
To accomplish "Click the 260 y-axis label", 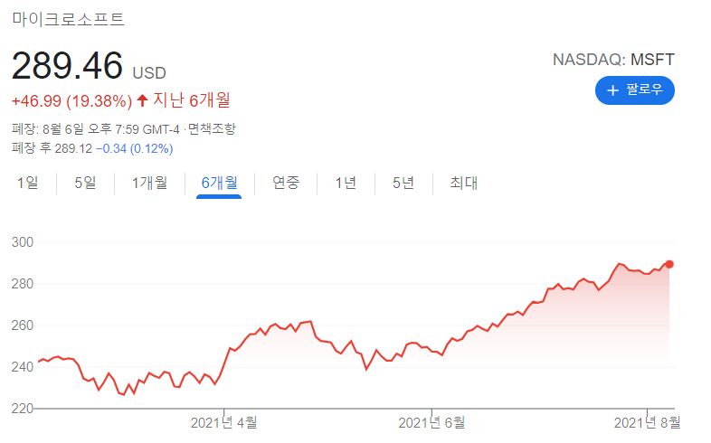I will tap(23, 325).
